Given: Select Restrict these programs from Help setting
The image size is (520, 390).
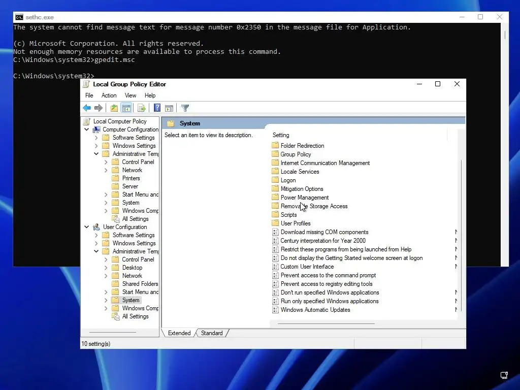Looking at the screenshot, I should (x=346, y=249).
